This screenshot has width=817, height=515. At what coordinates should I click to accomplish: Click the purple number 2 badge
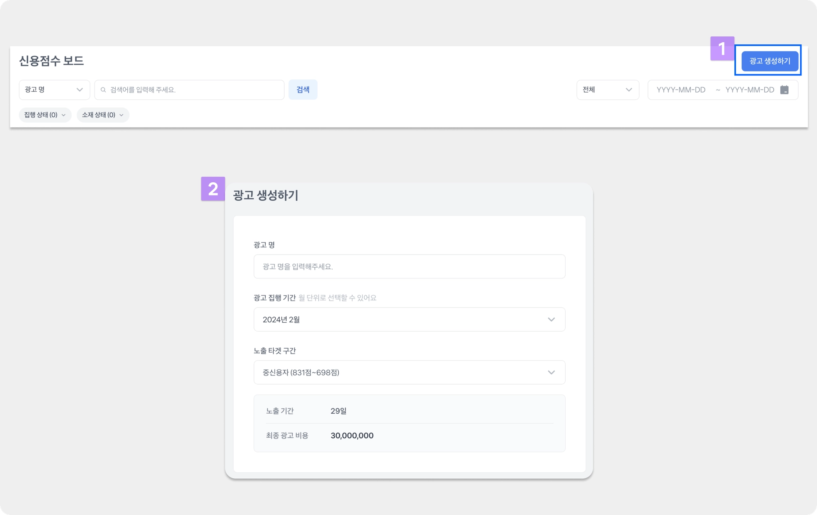(x=213, y=189)
